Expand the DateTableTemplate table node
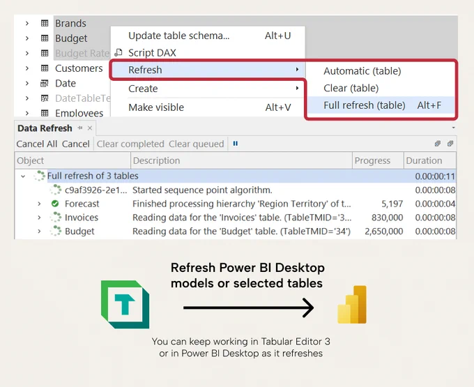 [27, 98]
